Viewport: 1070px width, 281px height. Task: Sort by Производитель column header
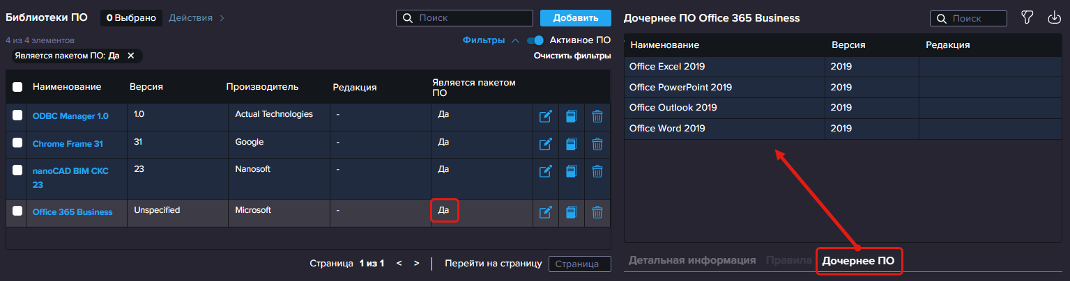[x=262, y=87]
